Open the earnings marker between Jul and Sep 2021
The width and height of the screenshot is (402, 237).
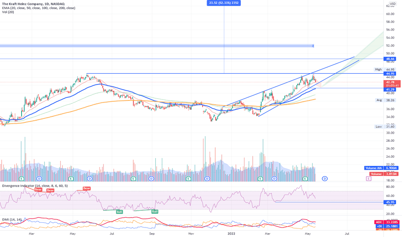coord(133,178)
